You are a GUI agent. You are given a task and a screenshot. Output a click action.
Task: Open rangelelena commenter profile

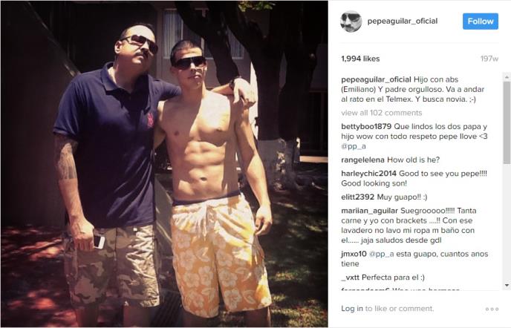point(362,160)
